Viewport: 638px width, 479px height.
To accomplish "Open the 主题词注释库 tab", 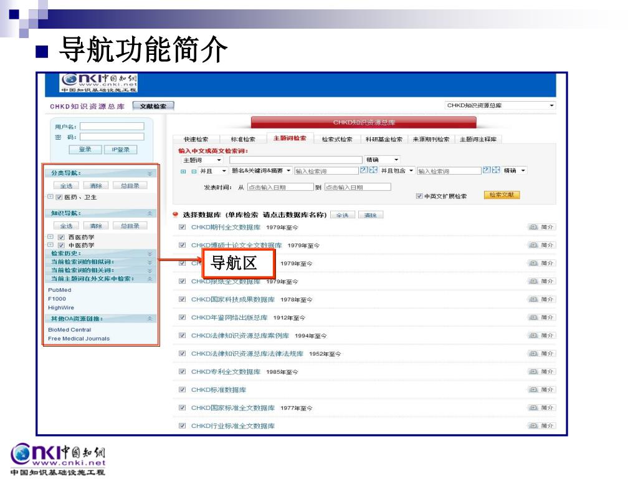I will coord(478,139).
